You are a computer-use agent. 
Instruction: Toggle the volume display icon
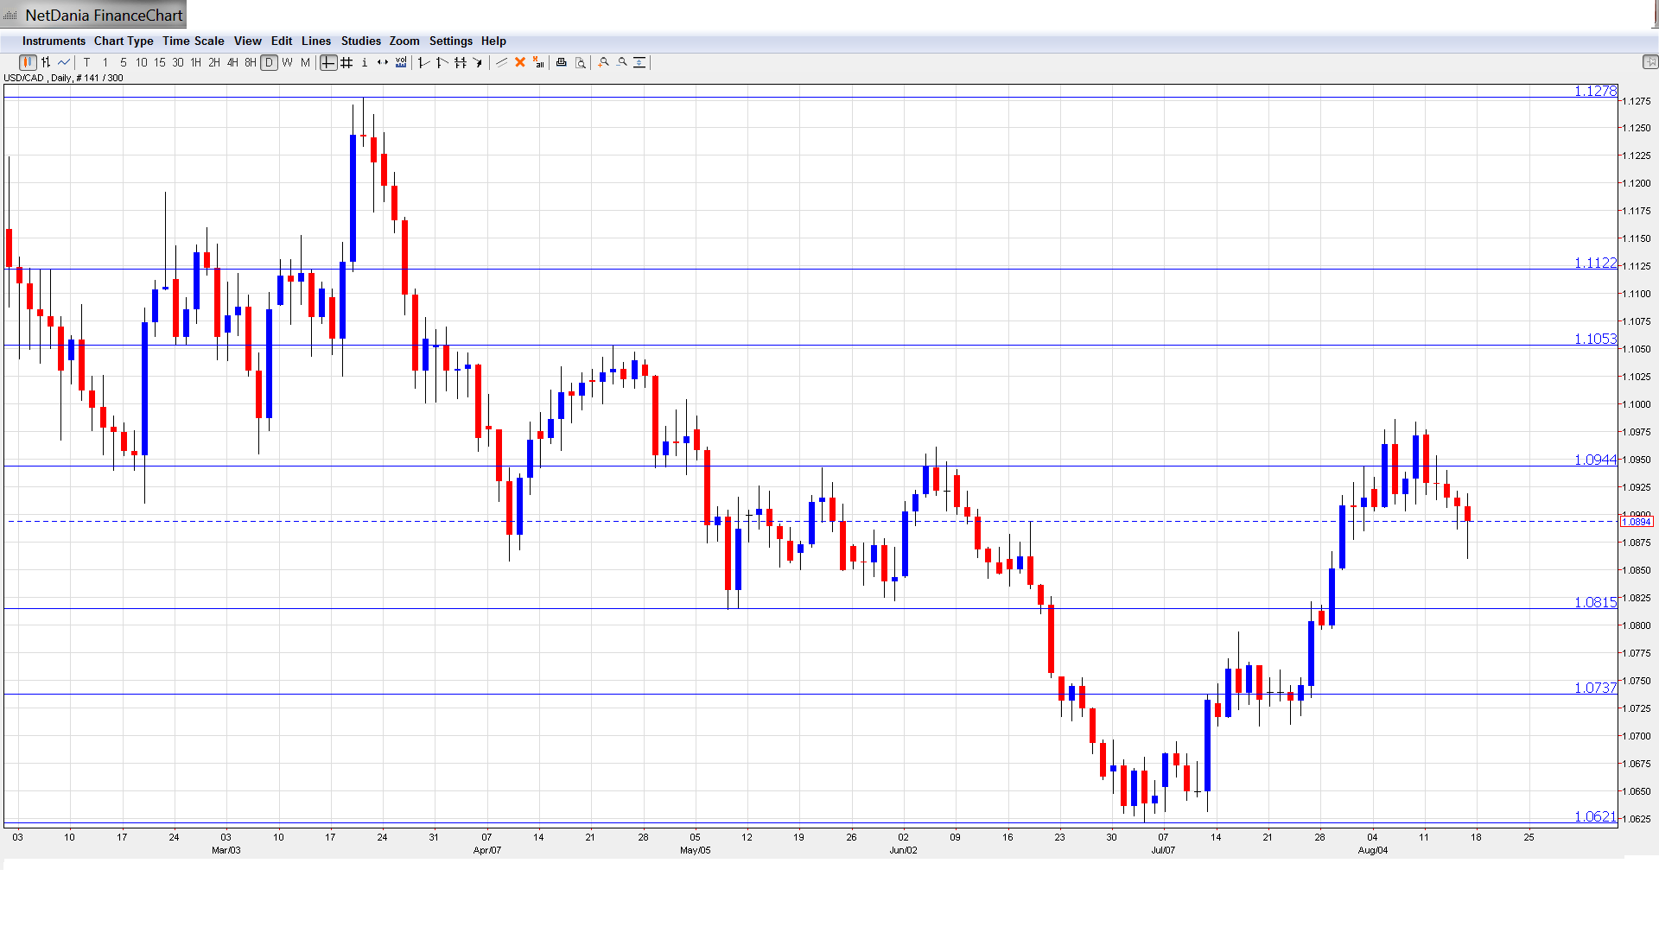pyautogui.click(x=401, y=62)
